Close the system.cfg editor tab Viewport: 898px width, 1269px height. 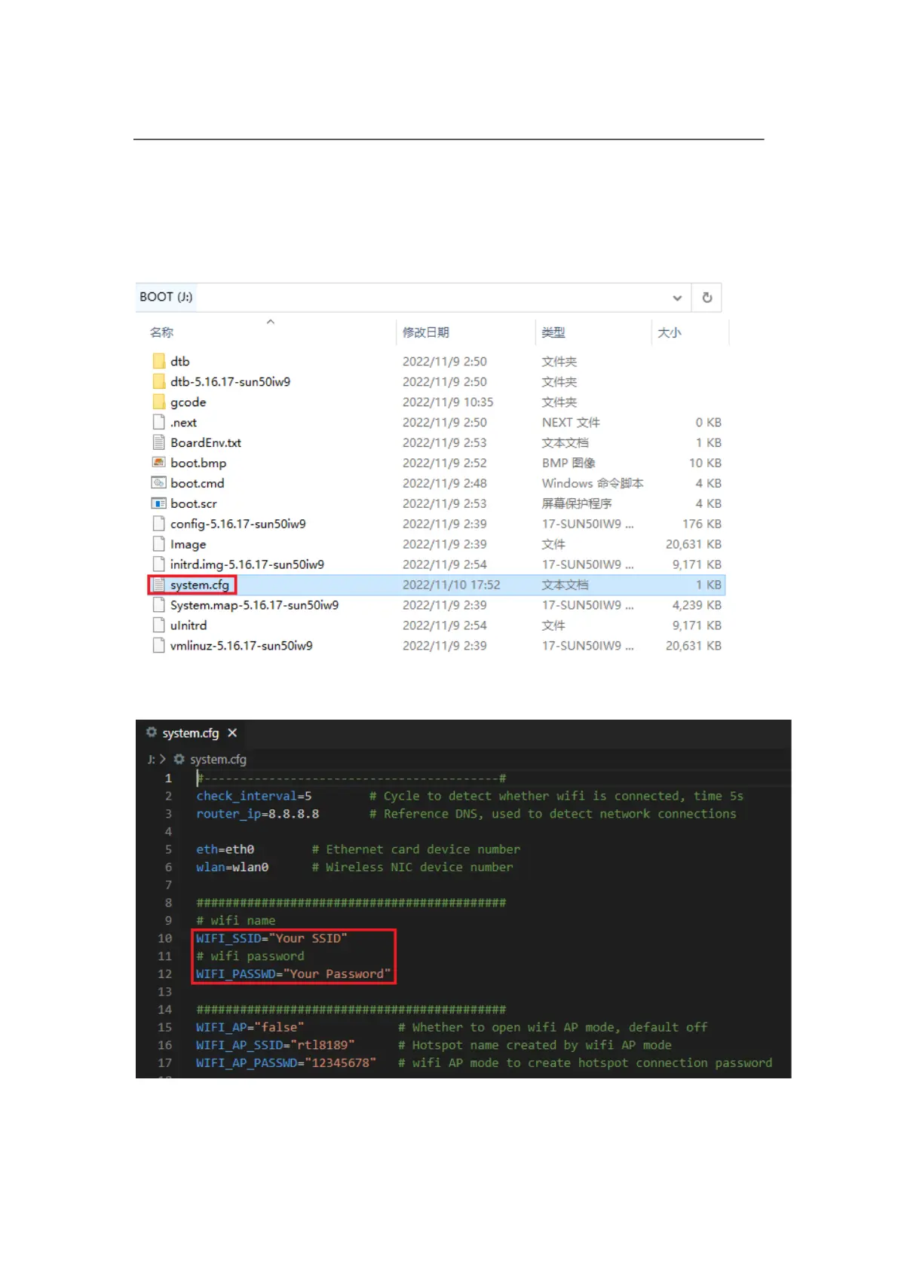coord(232,733)
